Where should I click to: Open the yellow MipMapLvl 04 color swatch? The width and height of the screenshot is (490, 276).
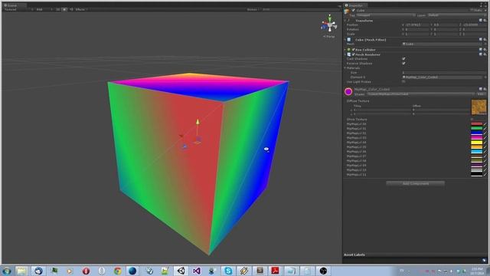(476, 143)
